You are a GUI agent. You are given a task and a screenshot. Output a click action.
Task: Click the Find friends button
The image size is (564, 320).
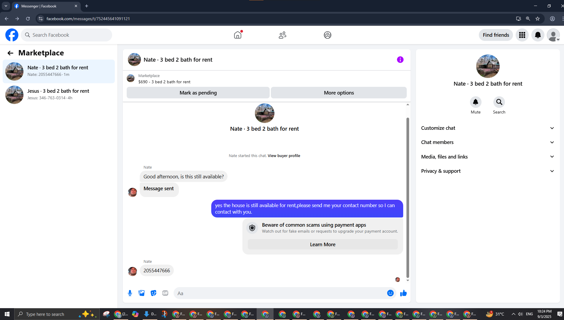496,35
